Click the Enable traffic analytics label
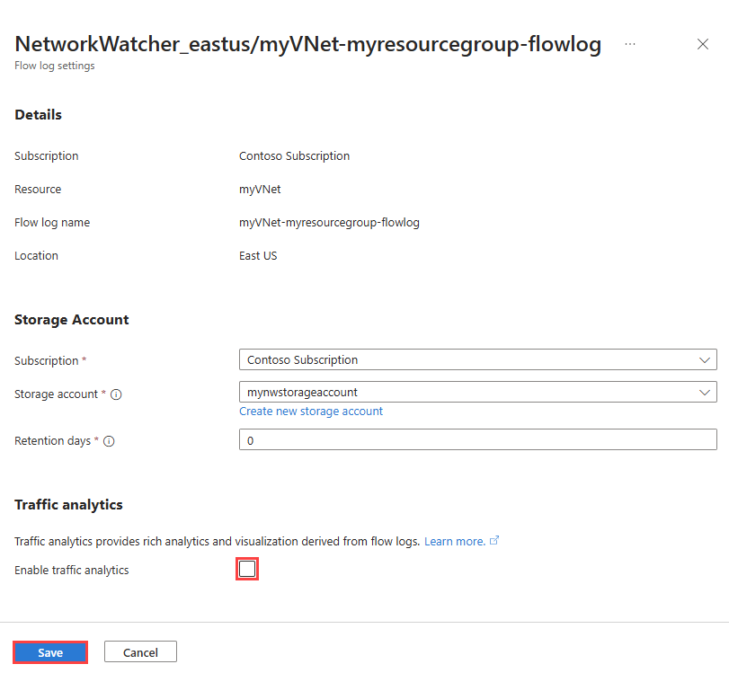This screenshot has width=729, height=673. (72, 570)
